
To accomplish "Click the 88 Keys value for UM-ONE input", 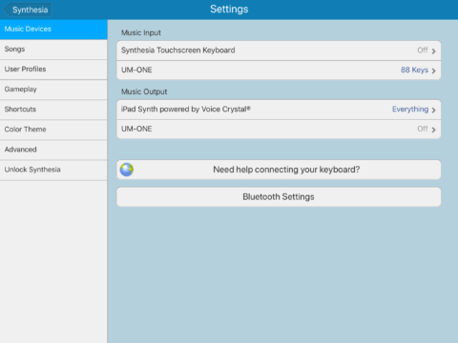I will [x=414, y=70].
